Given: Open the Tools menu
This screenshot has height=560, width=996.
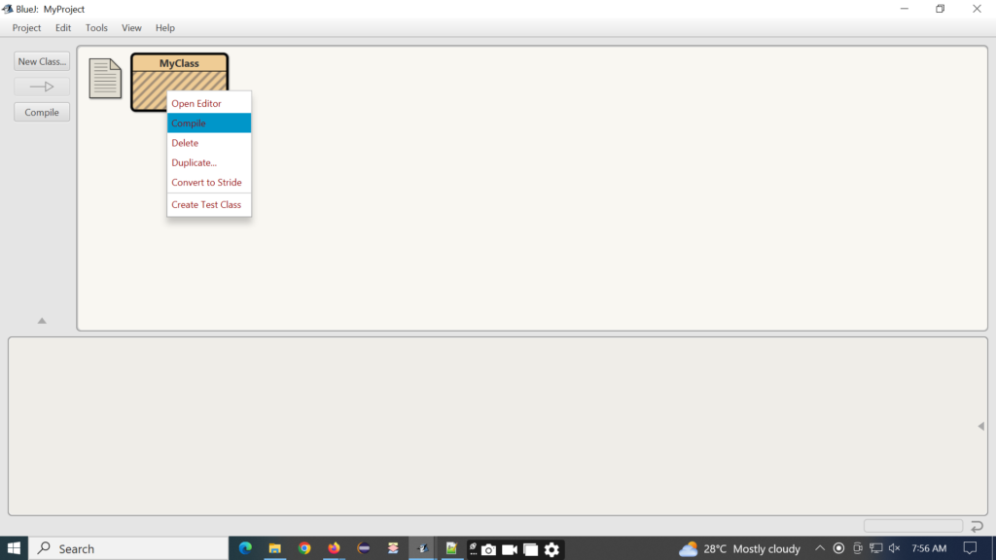Looking at the screenshot, I should coord(95,27).
